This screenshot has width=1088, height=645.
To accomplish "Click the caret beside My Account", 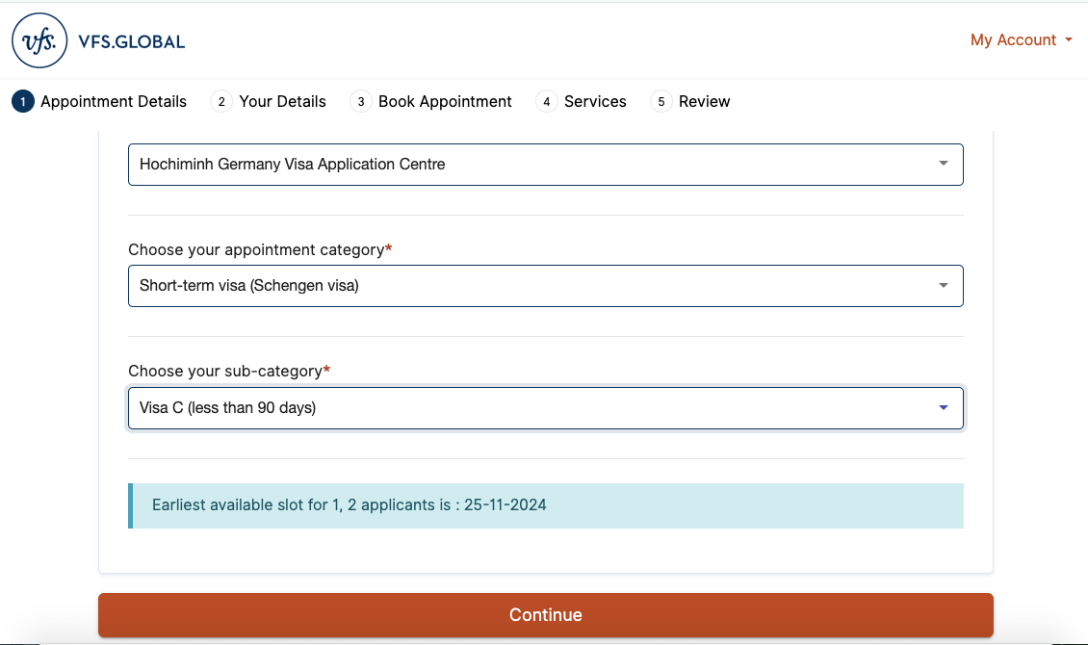I will (x=1069, y=40).
